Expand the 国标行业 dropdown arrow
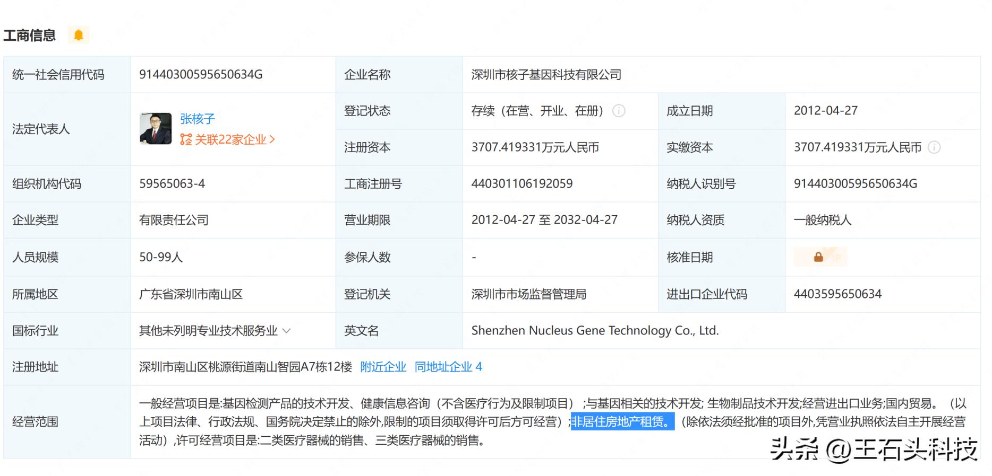This screenshot has width=992, height=476. 287,331
